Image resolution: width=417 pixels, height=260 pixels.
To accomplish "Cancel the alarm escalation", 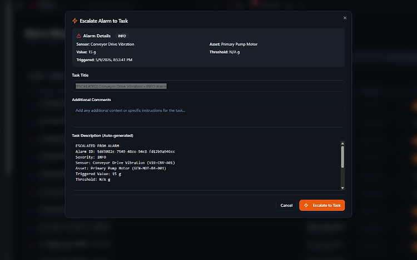I will point(286,205).
